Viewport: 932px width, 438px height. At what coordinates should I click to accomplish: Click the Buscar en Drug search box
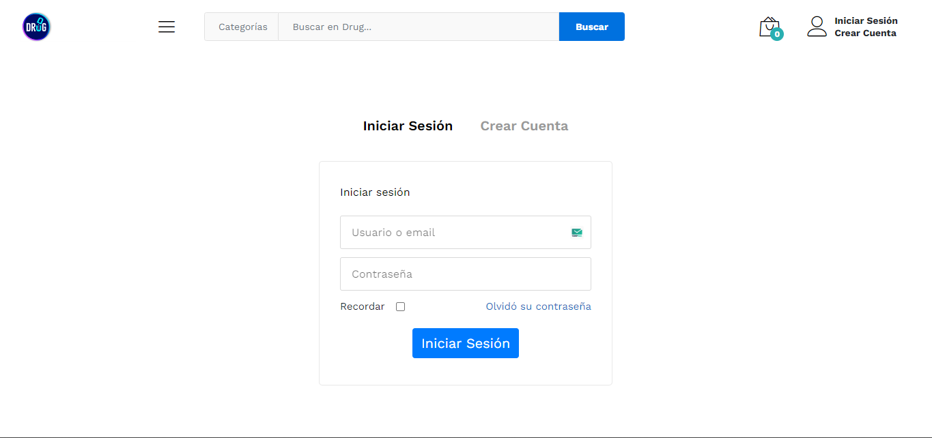click(418, 27)
